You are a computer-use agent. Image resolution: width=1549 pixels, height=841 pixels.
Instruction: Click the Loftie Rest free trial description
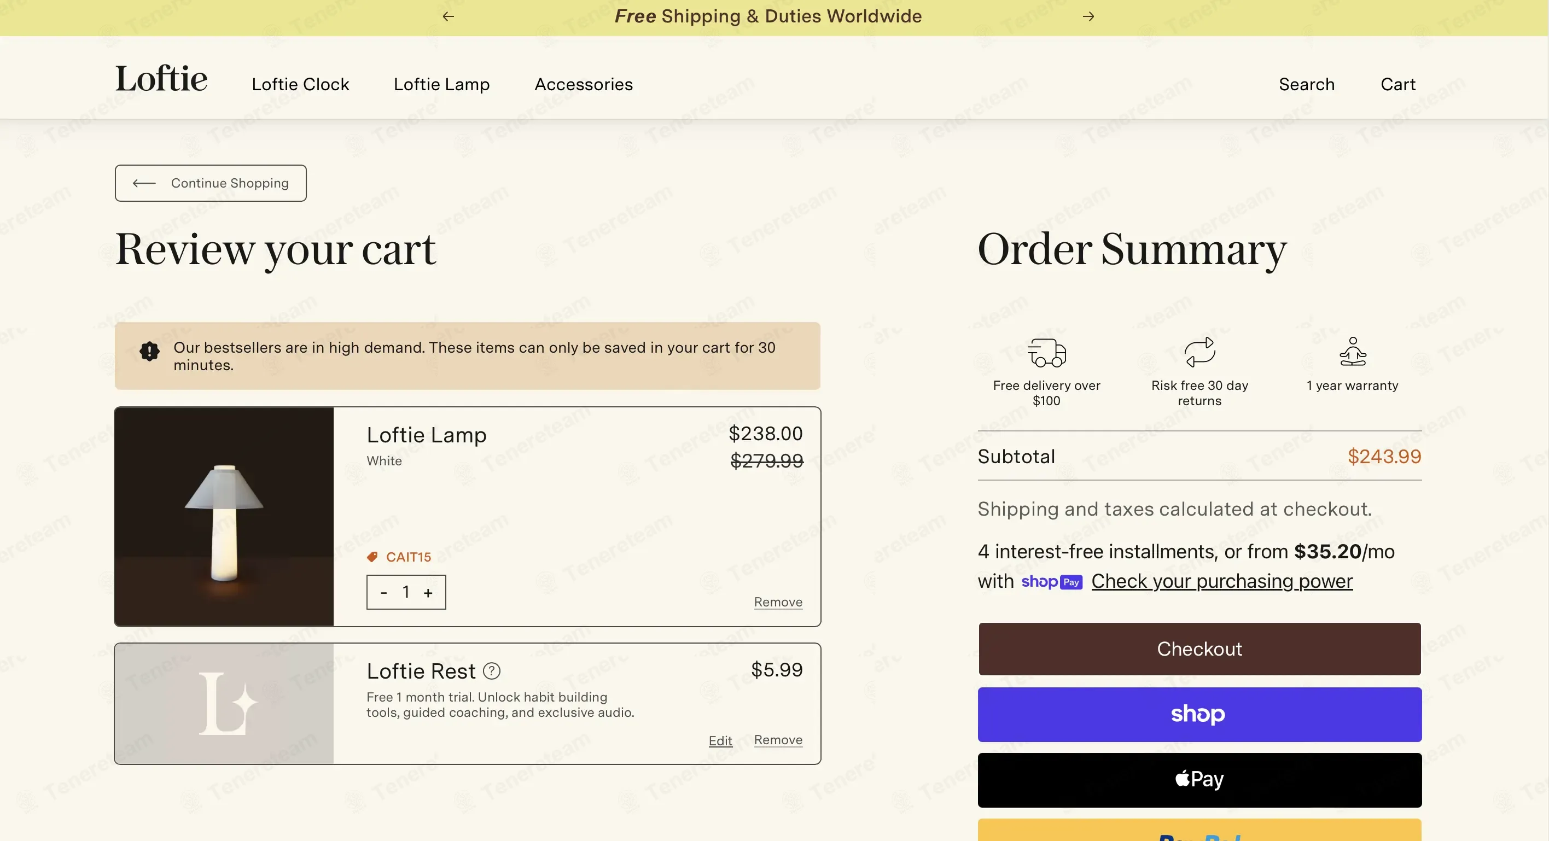pos(500,704)
